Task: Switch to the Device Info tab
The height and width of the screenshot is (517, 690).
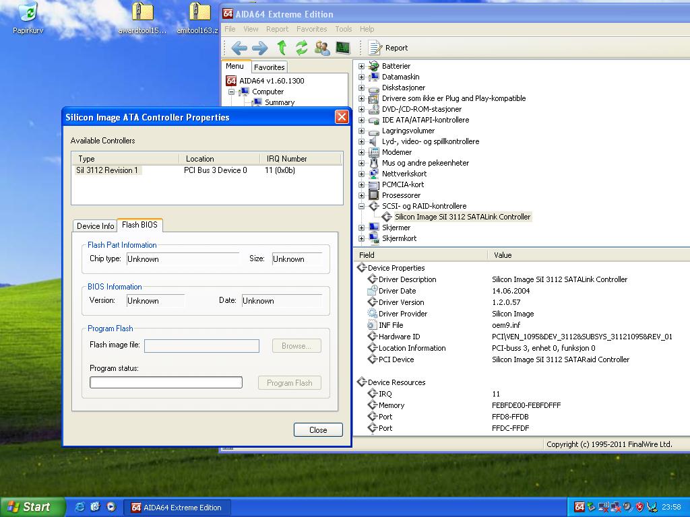Action: point(95,226)
